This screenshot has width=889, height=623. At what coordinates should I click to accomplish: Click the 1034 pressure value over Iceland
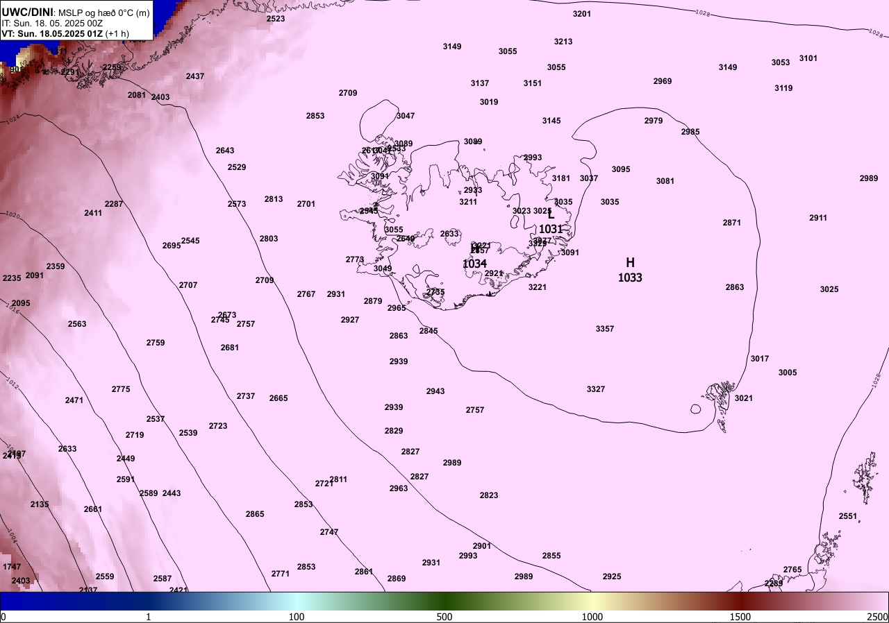click(x=474, y=264)
